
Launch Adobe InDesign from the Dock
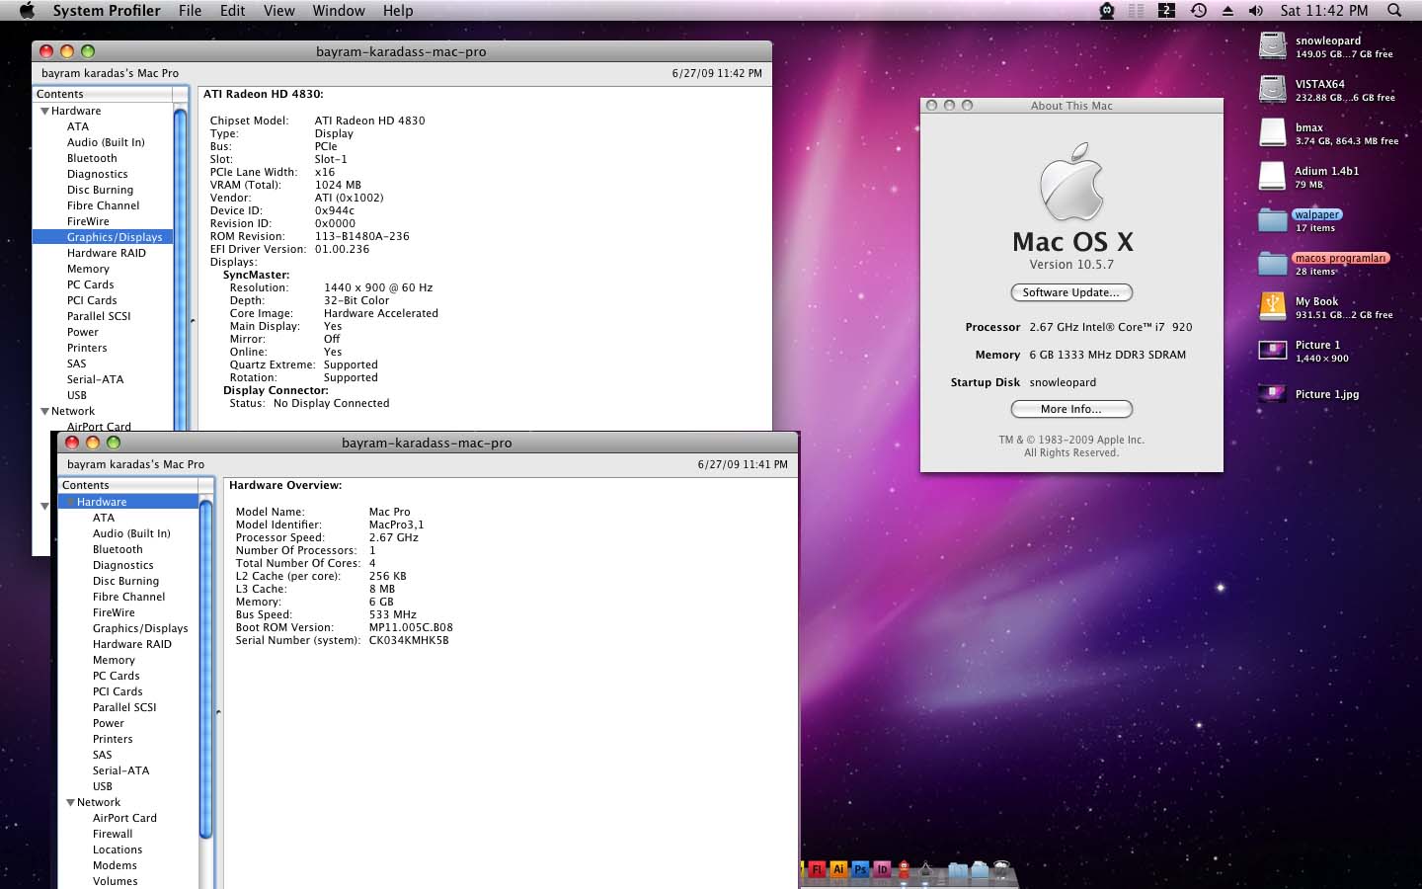tap(882, 869)
